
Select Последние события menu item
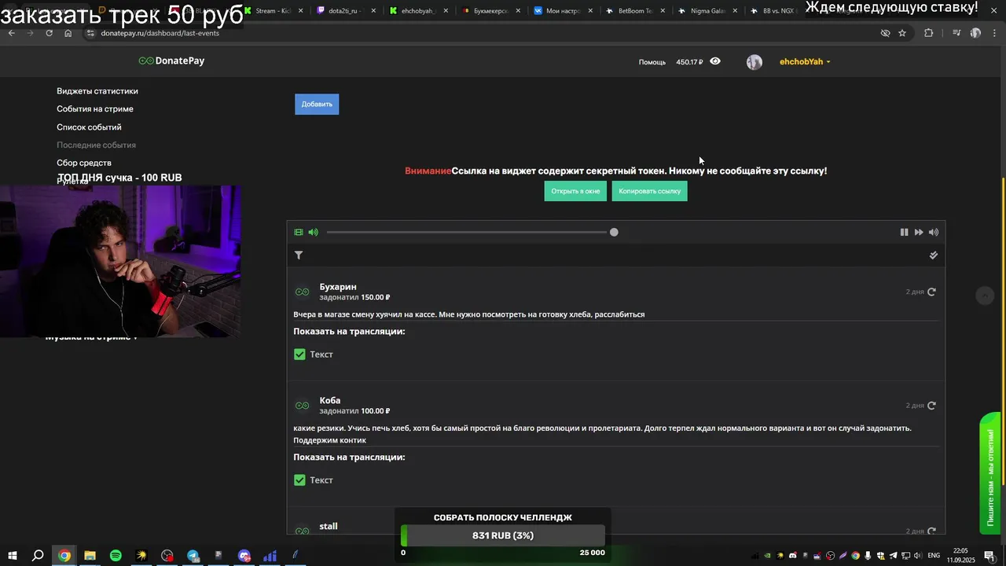(x=96, y=145)
